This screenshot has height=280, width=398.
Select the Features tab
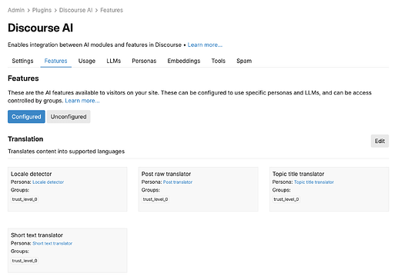coord(55,61)
